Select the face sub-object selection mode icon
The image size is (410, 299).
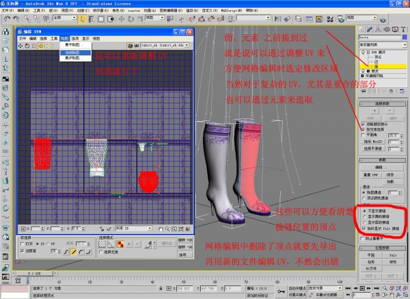click(x=120, y=244)
